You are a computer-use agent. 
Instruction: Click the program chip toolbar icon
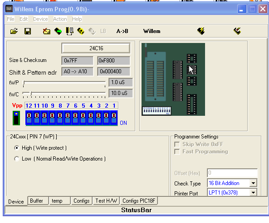(x=70, y=31)
